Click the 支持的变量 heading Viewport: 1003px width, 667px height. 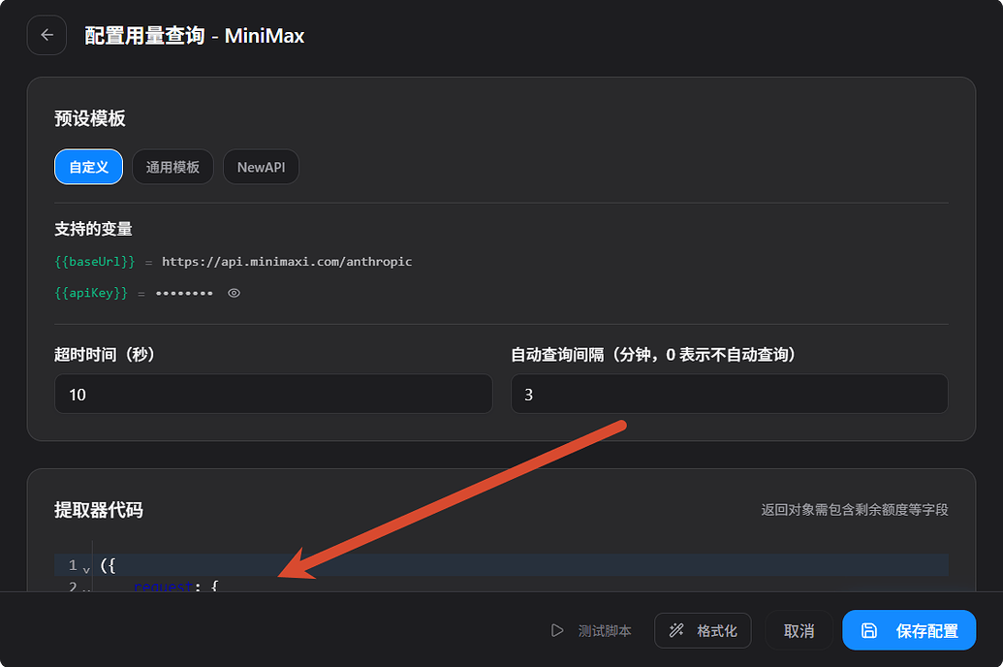(93, 229)
